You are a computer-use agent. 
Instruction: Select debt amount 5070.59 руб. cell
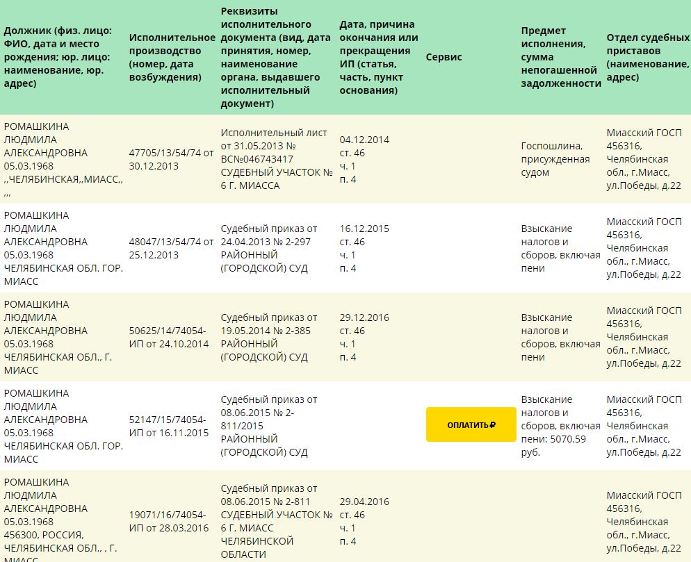[x=560, y=426]
